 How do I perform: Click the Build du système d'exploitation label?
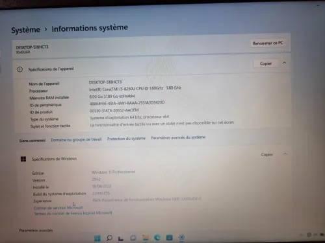59,194
